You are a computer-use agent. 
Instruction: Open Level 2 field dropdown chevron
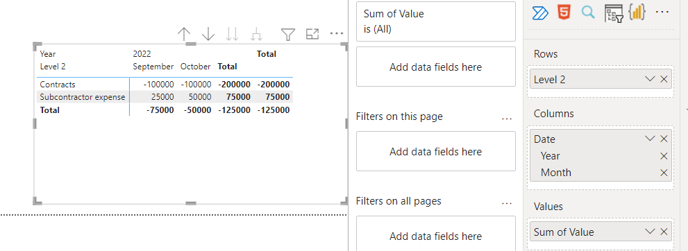tap(650, 79)
